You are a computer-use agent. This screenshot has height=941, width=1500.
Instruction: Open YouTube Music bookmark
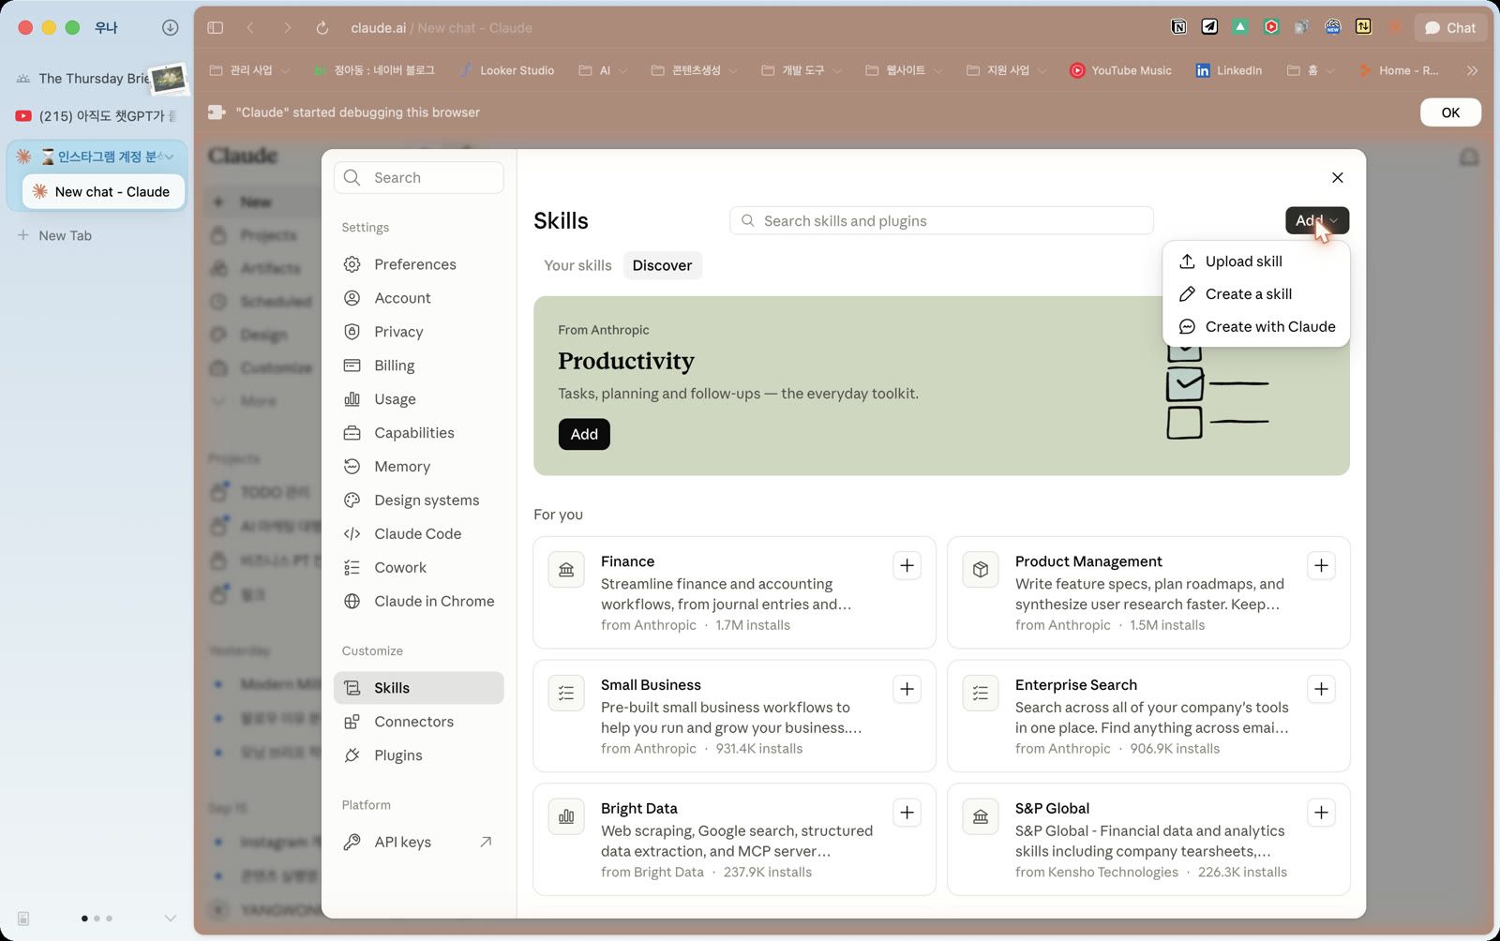1120,70
